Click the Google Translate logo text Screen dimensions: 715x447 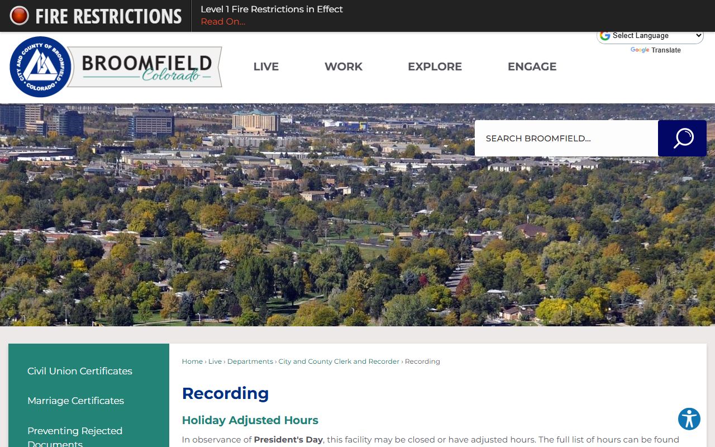tap(656, 50)
